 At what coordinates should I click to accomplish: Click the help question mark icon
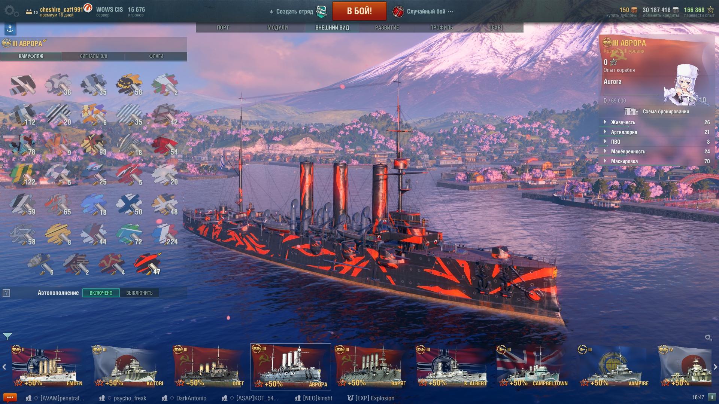[6, 293]
